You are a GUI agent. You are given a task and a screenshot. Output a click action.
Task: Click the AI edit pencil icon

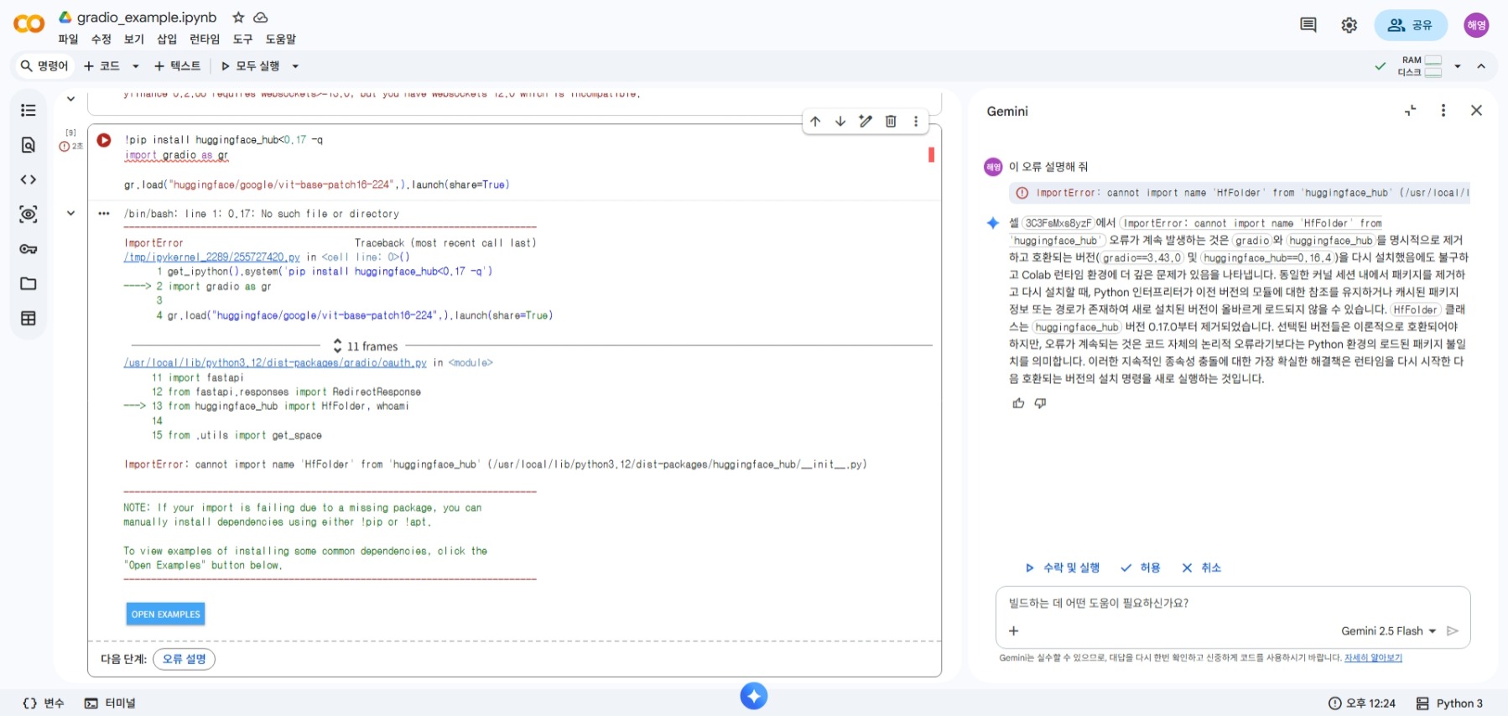click(866, 122)
